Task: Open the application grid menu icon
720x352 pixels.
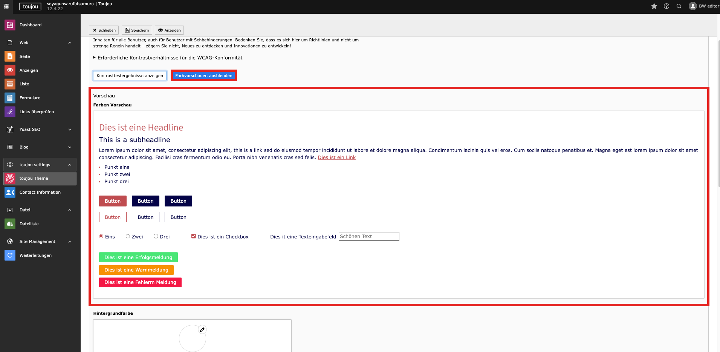Action: click(x=6, y=6)
